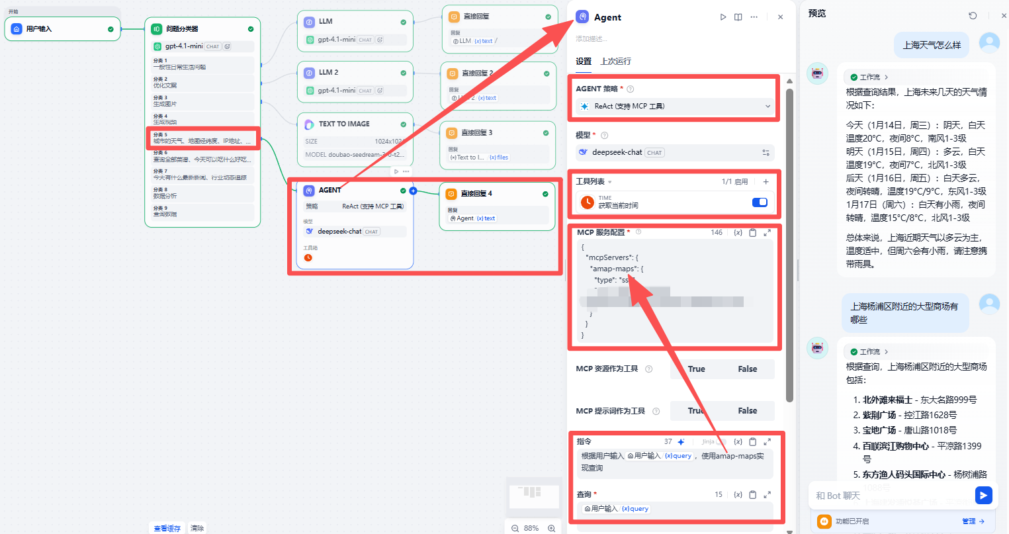Copy the 指令 field content
This screenshot has height=534, width=1009.
753,441
